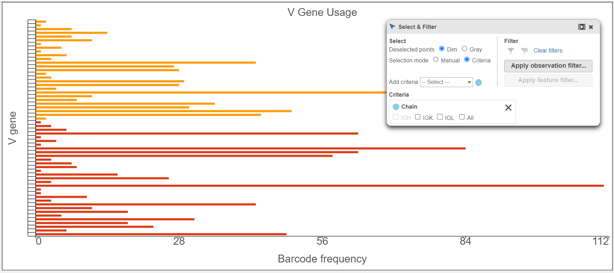Select Dim for deselected points
This screenshot has width=614, height=273.
pyautogui.click(x=442, y=49)
